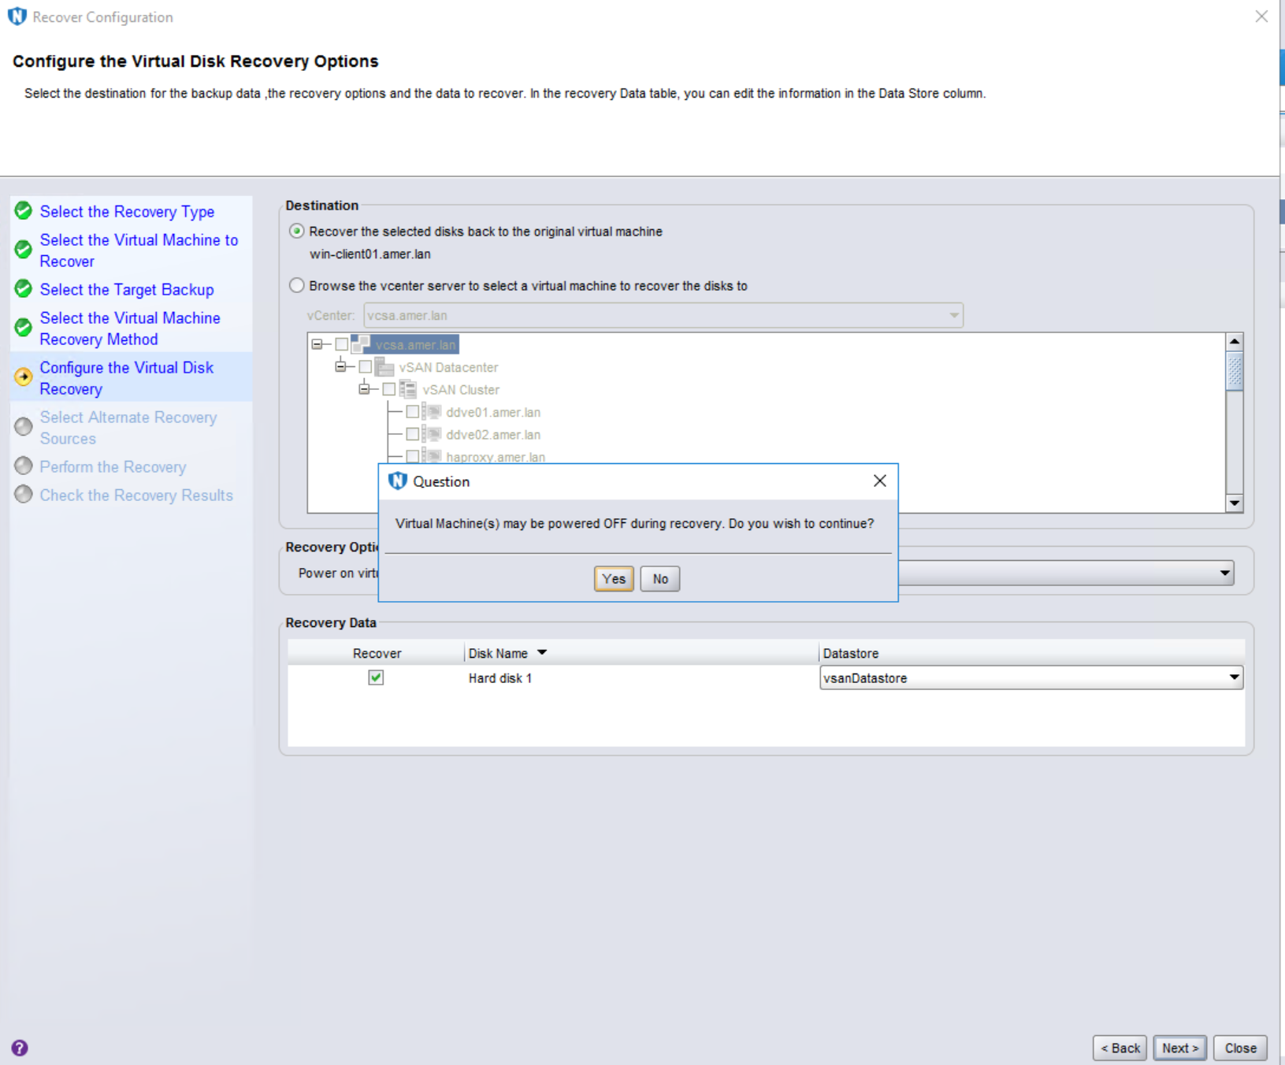Click Yes to continue the recovery
The height and width of the screenshot is (1065, 1285).
coord(614,579)
